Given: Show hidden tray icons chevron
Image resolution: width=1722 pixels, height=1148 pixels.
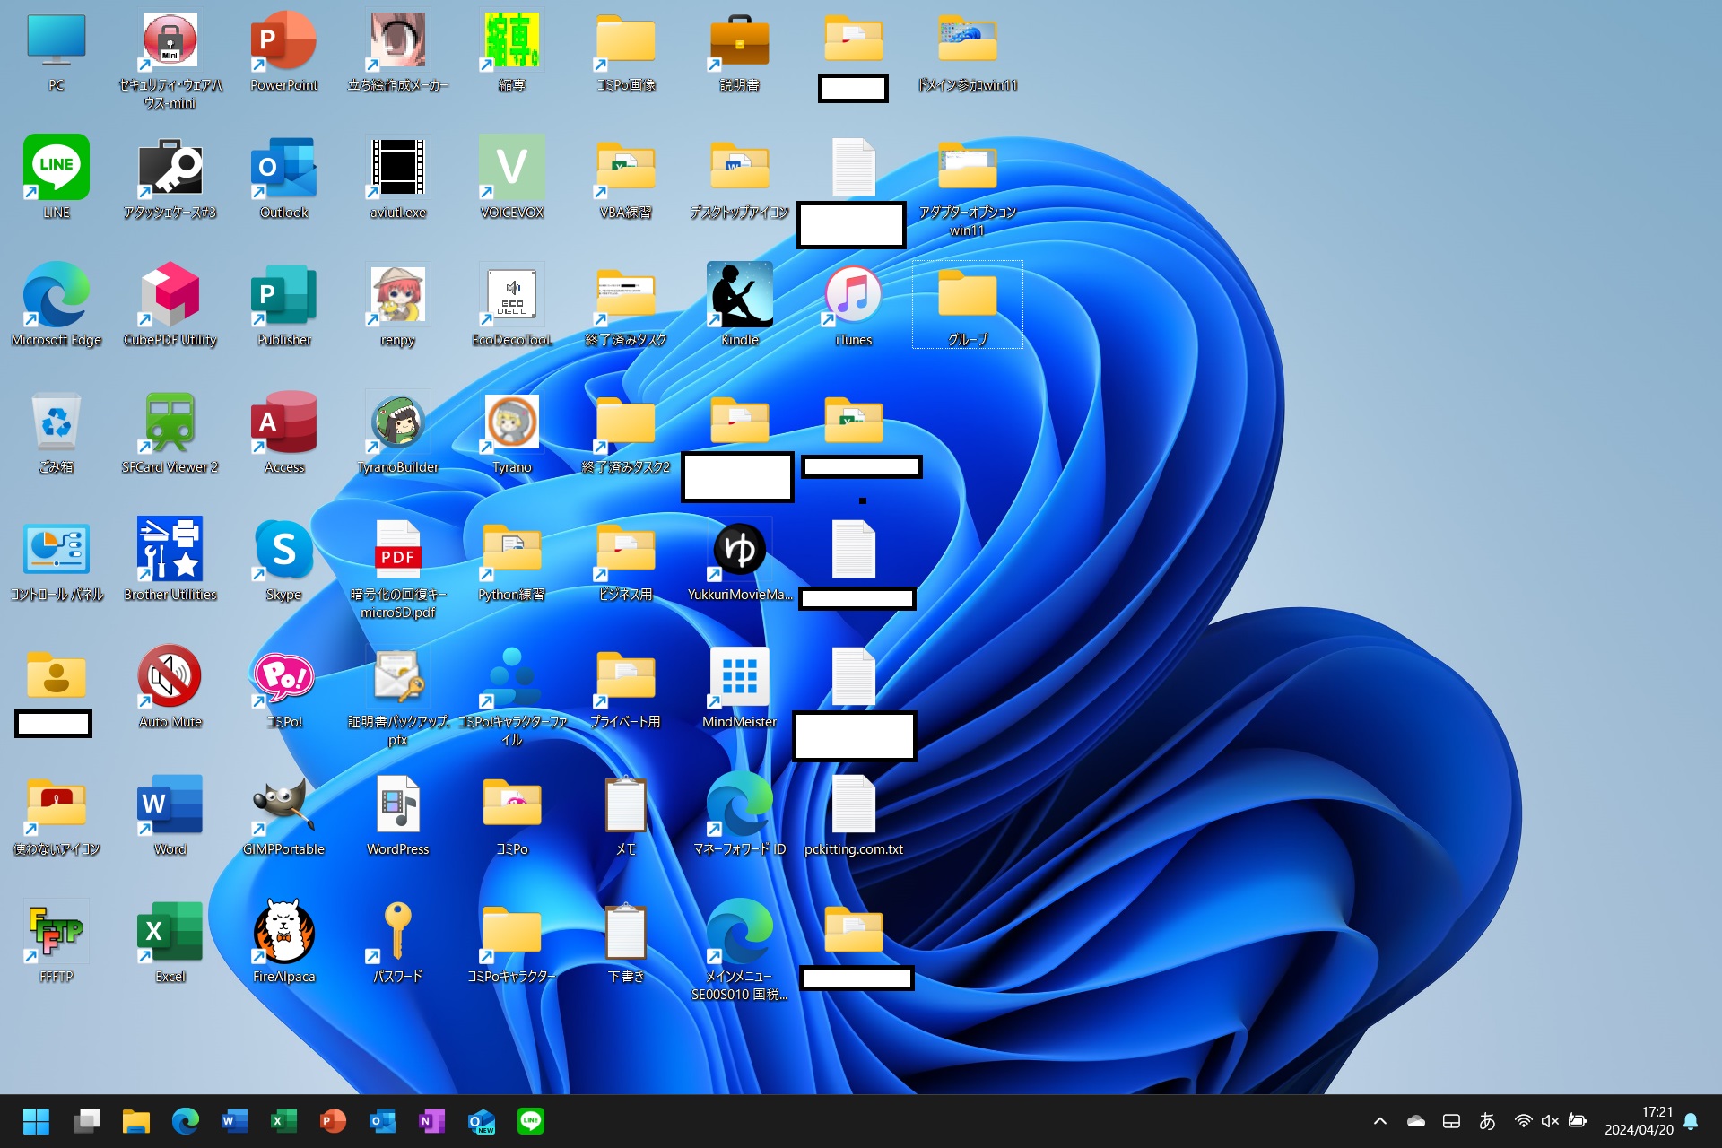Looking at the screenshot, I should 1380,1121.
